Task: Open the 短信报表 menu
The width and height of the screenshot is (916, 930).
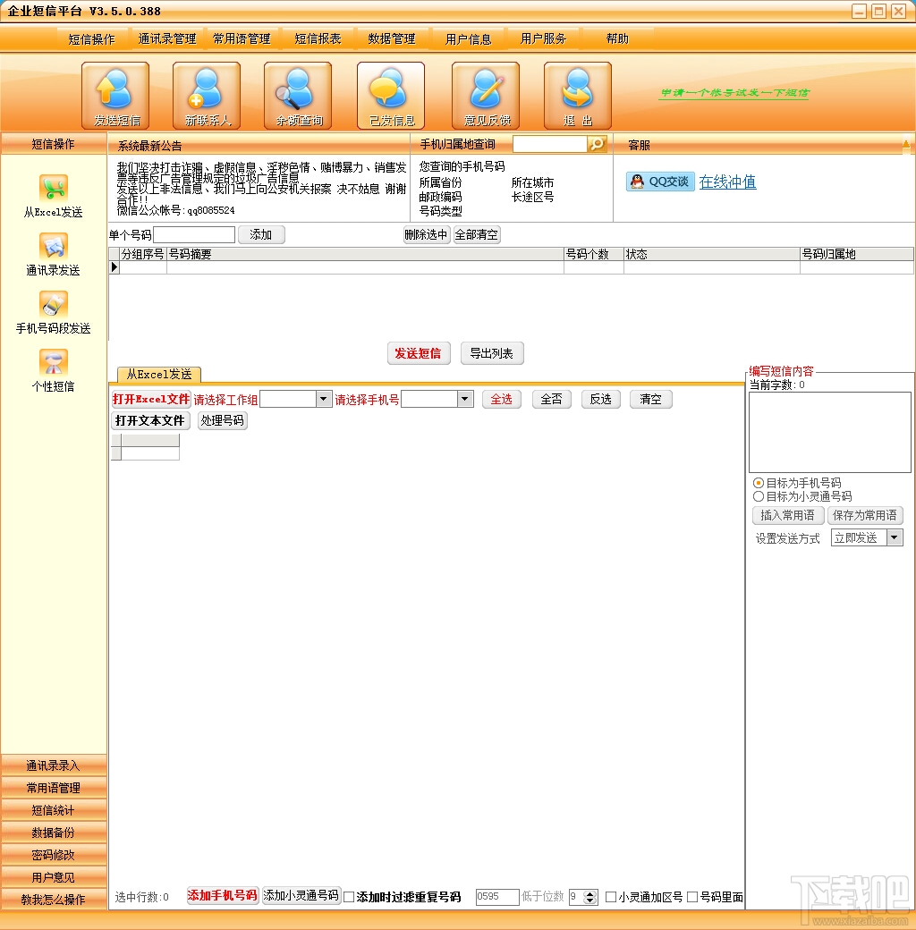Action: [x=318, y=39]
